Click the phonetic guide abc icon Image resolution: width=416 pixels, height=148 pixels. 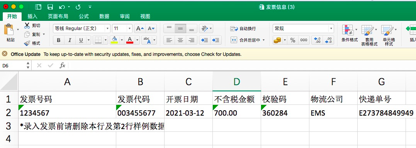[147, 40]
